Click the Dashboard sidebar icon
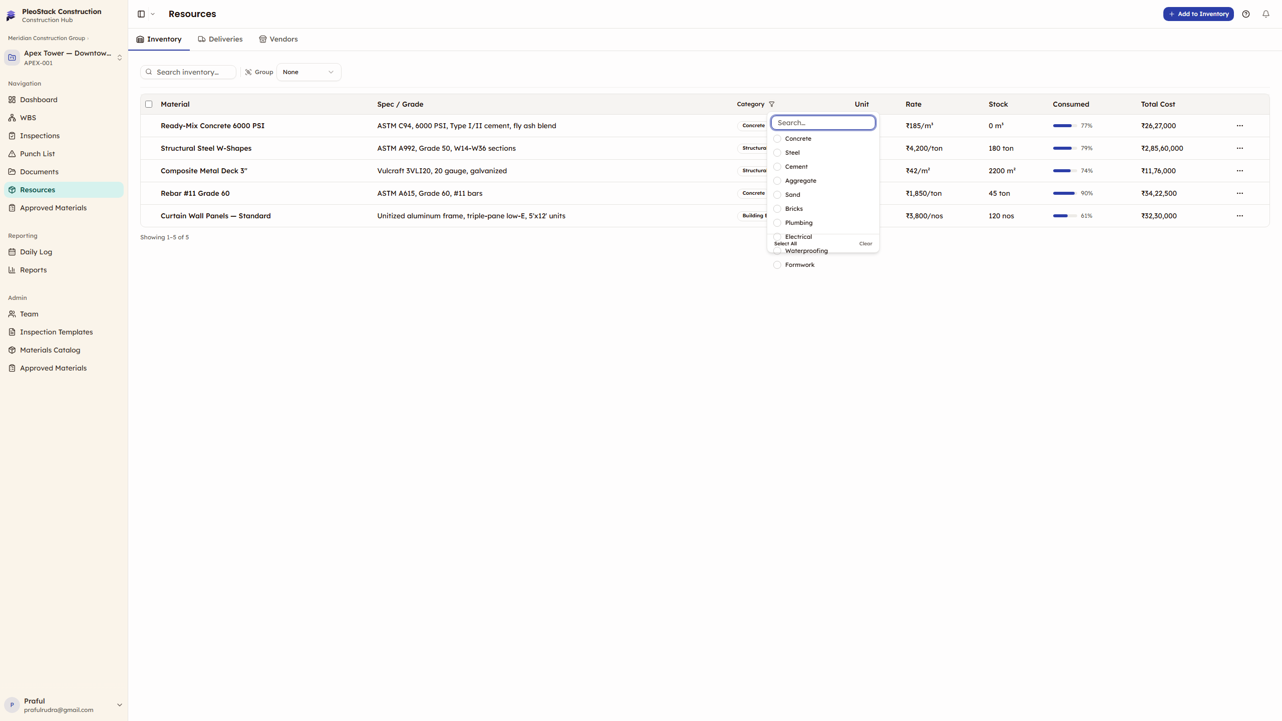 tap(12, 100)
